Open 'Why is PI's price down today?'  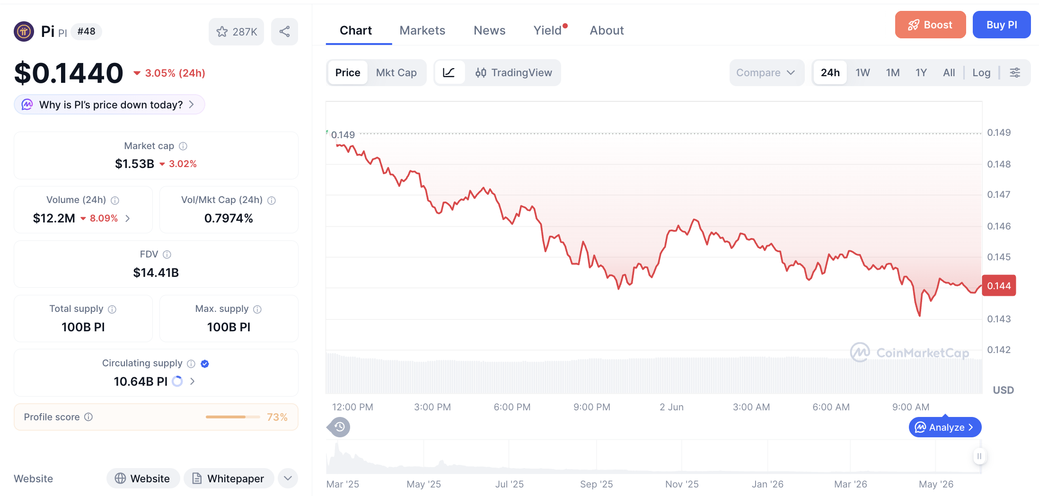(109, 105)
